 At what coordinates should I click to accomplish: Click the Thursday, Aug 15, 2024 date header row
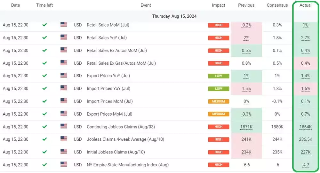174,16
